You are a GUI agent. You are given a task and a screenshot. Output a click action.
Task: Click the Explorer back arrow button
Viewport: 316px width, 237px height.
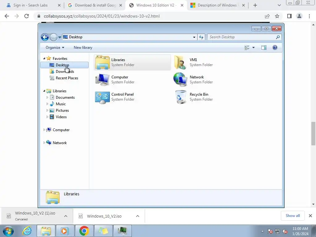point(45,37)
